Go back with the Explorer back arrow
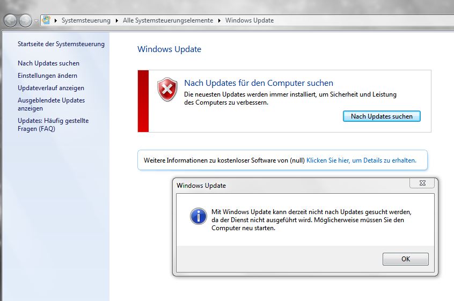 10,20
